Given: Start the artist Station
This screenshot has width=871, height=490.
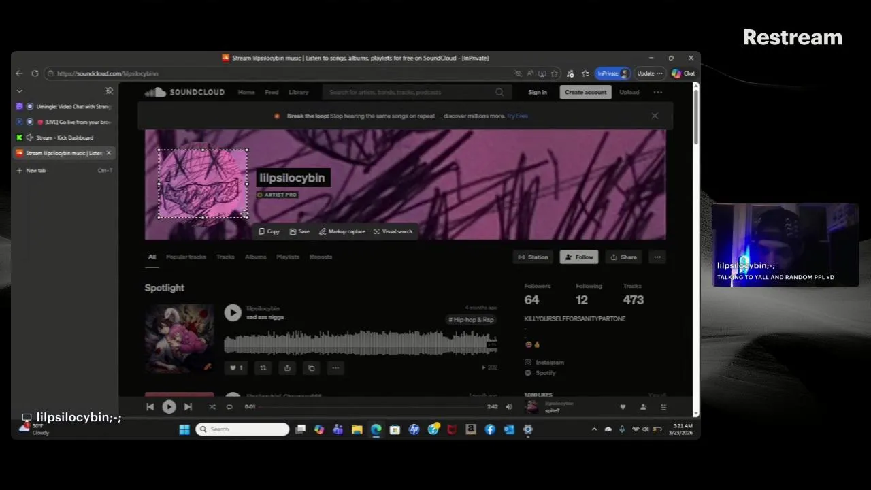Looking at the screenshot, I should point(533,257).
